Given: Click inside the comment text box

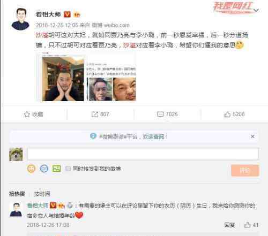Looking at the screenshot, I should tap(143, 154).
